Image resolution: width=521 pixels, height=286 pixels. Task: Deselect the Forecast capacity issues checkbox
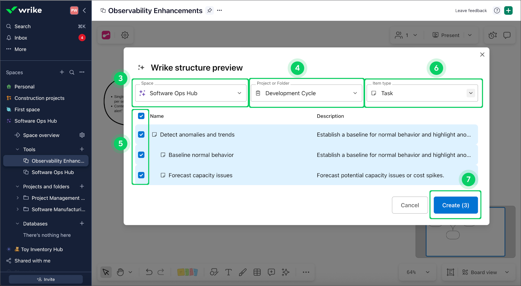tap(141, 175)
